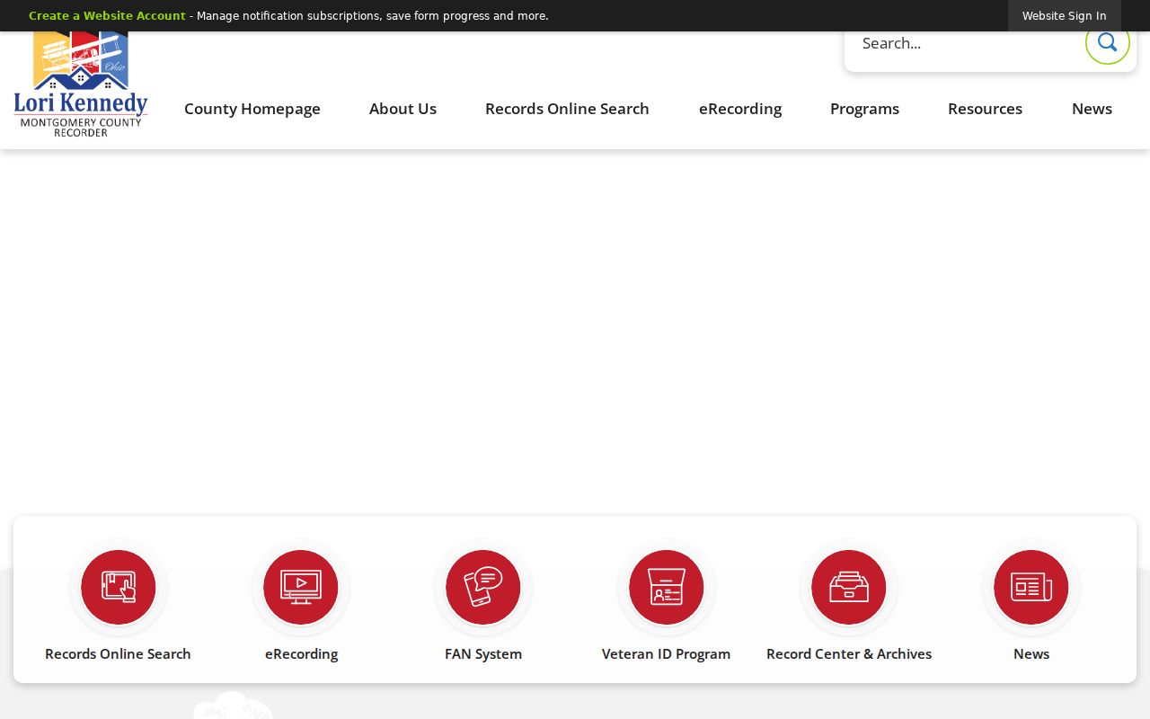Expand the Records Online Search nav menu
The image size is (1150, 719).
coord(567,109)
